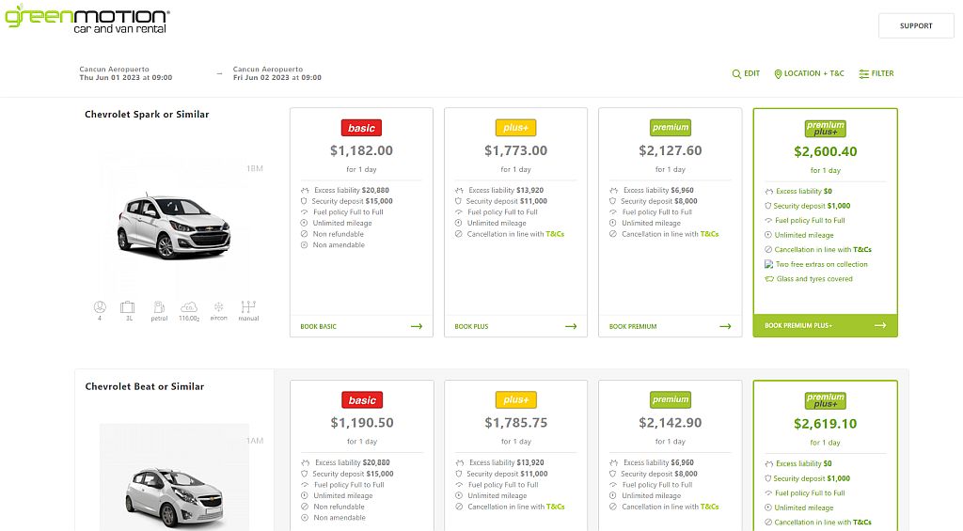Open the Filter options

point(876,73)
